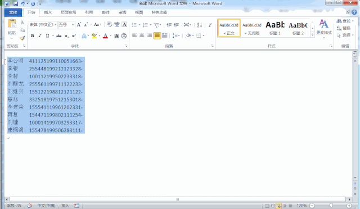This screenshot has width=360, height=209.
Task: Align text right
Action: click(x=150, y=35)
